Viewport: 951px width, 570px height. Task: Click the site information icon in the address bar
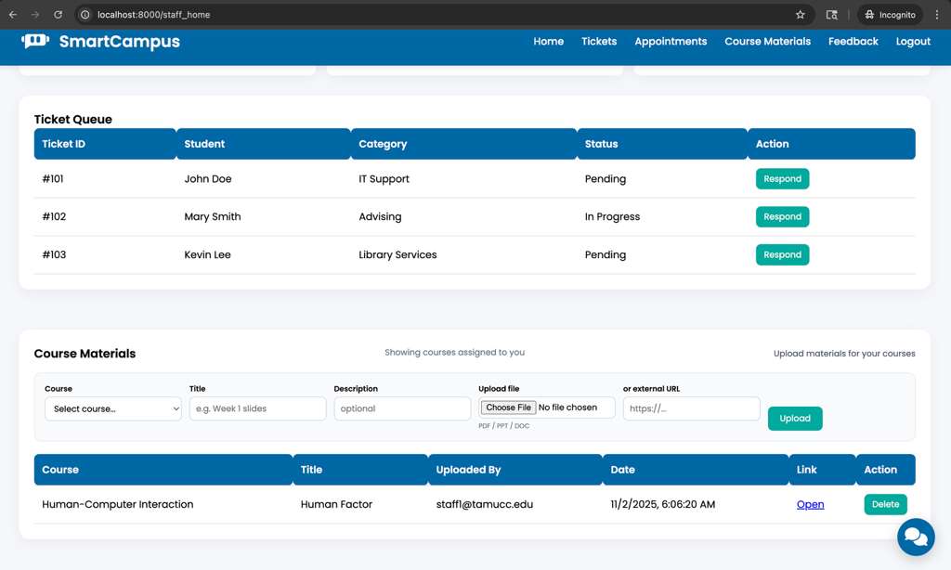point(85,15)
